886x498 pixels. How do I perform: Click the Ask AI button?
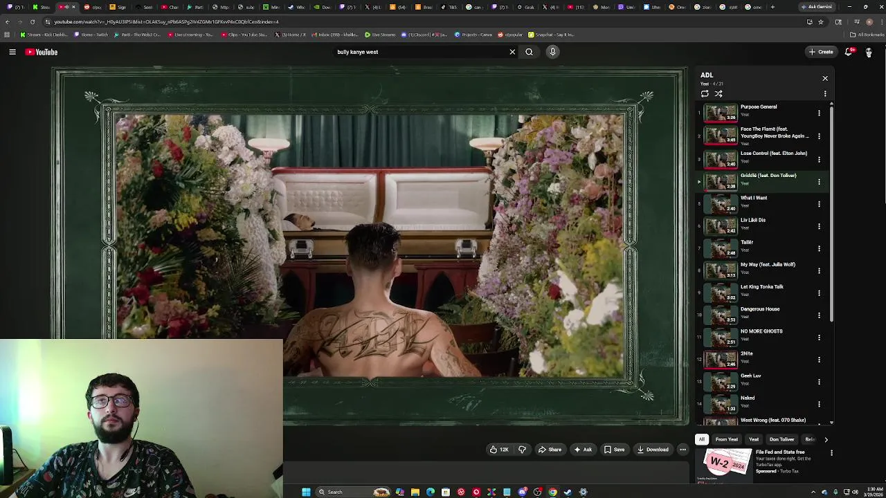pos(583,450)
